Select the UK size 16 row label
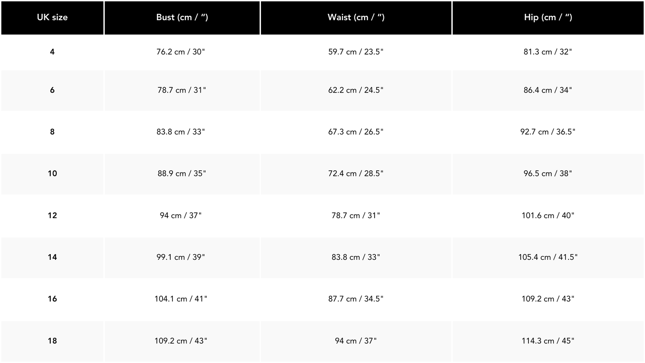This screenshot has width=645, height=363. click(52, 299)
